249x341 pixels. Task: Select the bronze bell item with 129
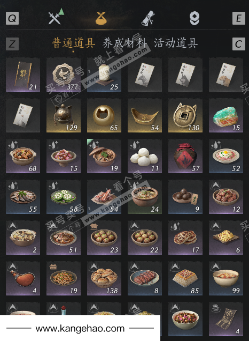64,115
